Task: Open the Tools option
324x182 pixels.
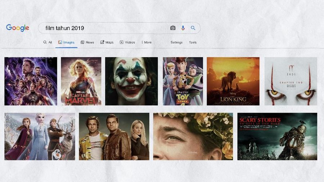Action: [x=193, y=42]
